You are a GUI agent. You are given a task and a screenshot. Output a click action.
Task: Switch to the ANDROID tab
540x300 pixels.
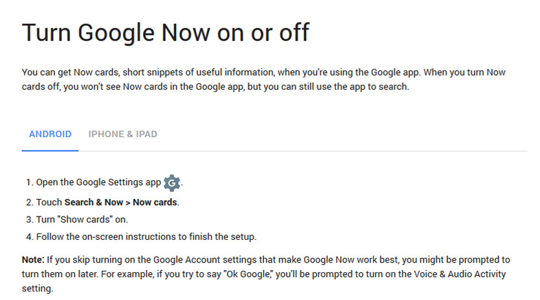tap(50, 134)
